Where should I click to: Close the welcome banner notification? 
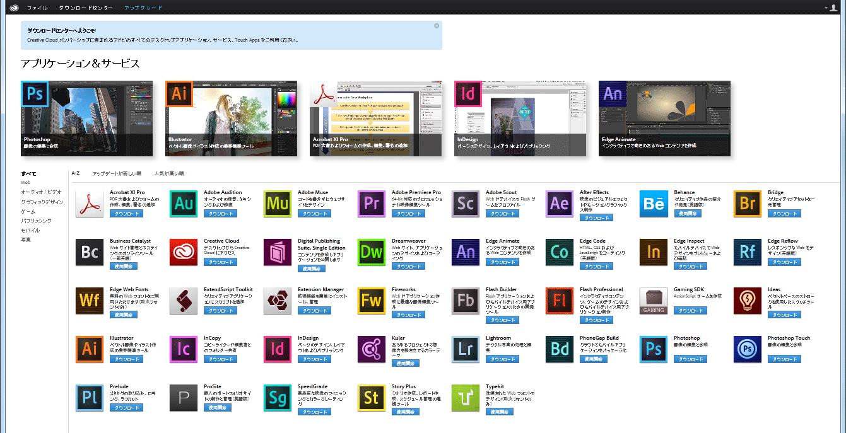pyautogui.click(x=437, y=26)
